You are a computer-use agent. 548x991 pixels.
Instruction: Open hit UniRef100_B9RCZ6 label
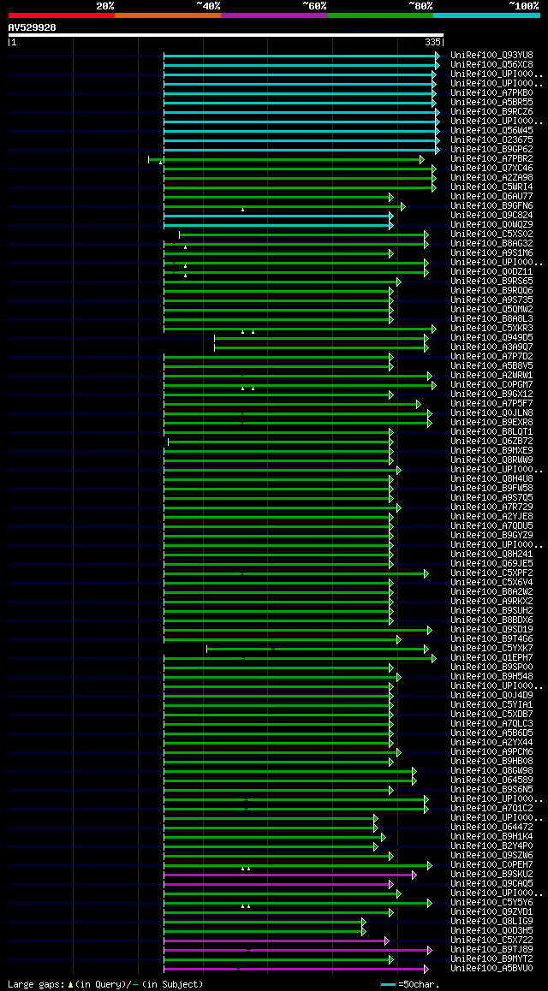point(491,112)
